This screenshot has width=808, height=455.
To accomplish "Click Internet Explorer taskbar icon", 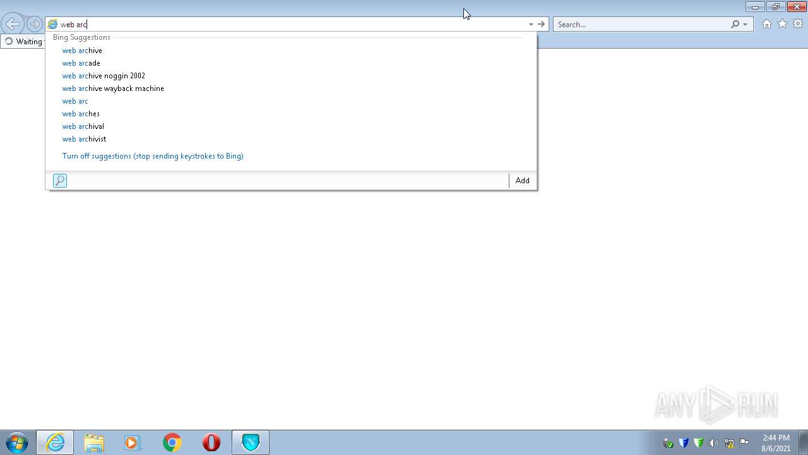I will click(55, 442).
